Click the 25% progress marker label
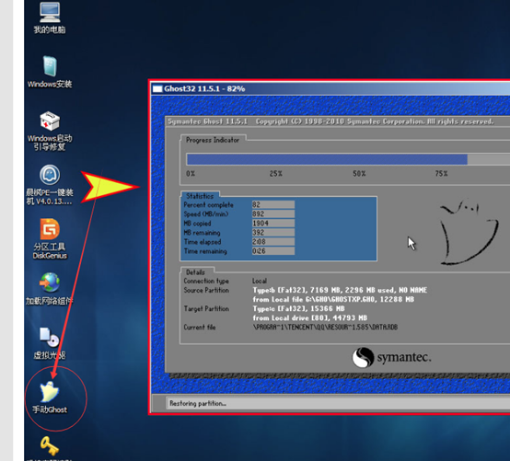The height and width of the screenshot is (461, 510). click(x=276, y=174)
